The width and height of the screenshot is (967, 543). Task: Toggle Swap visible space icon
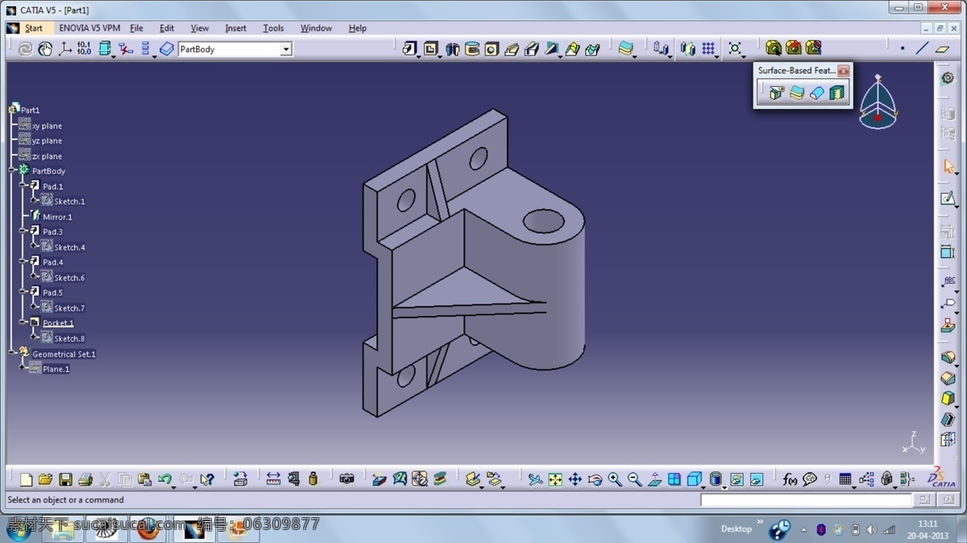(757, 479)
